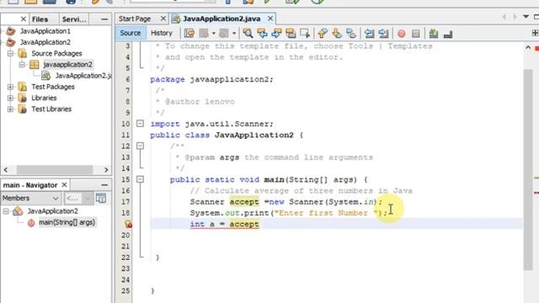Screen dimensions: 539x303
Task: Select Test Packages folder
Action: pyautogui.click(x=53, y=87)
